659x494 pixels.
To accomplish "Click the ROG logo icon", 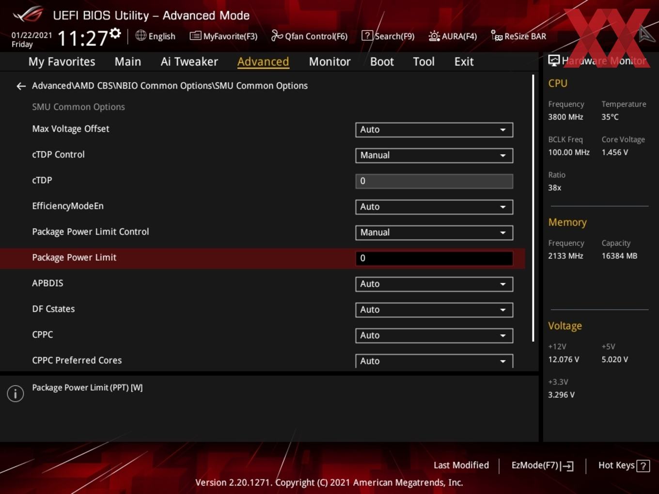I will pyautogui.click(x=28, y=15).
